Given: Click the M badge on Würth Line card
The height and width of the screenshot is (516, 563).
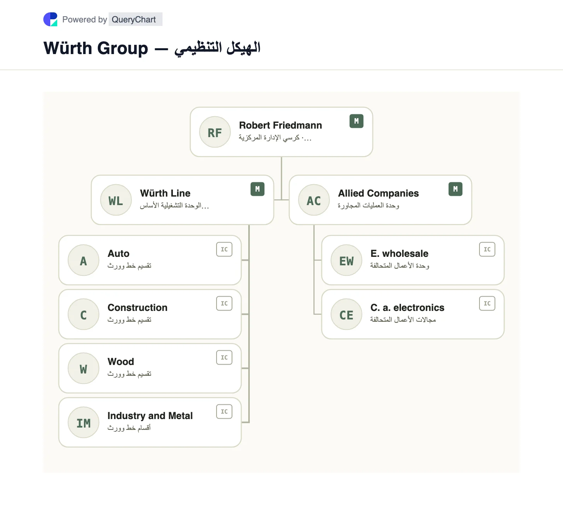Looking at the screenshot, I should point(258,189).
